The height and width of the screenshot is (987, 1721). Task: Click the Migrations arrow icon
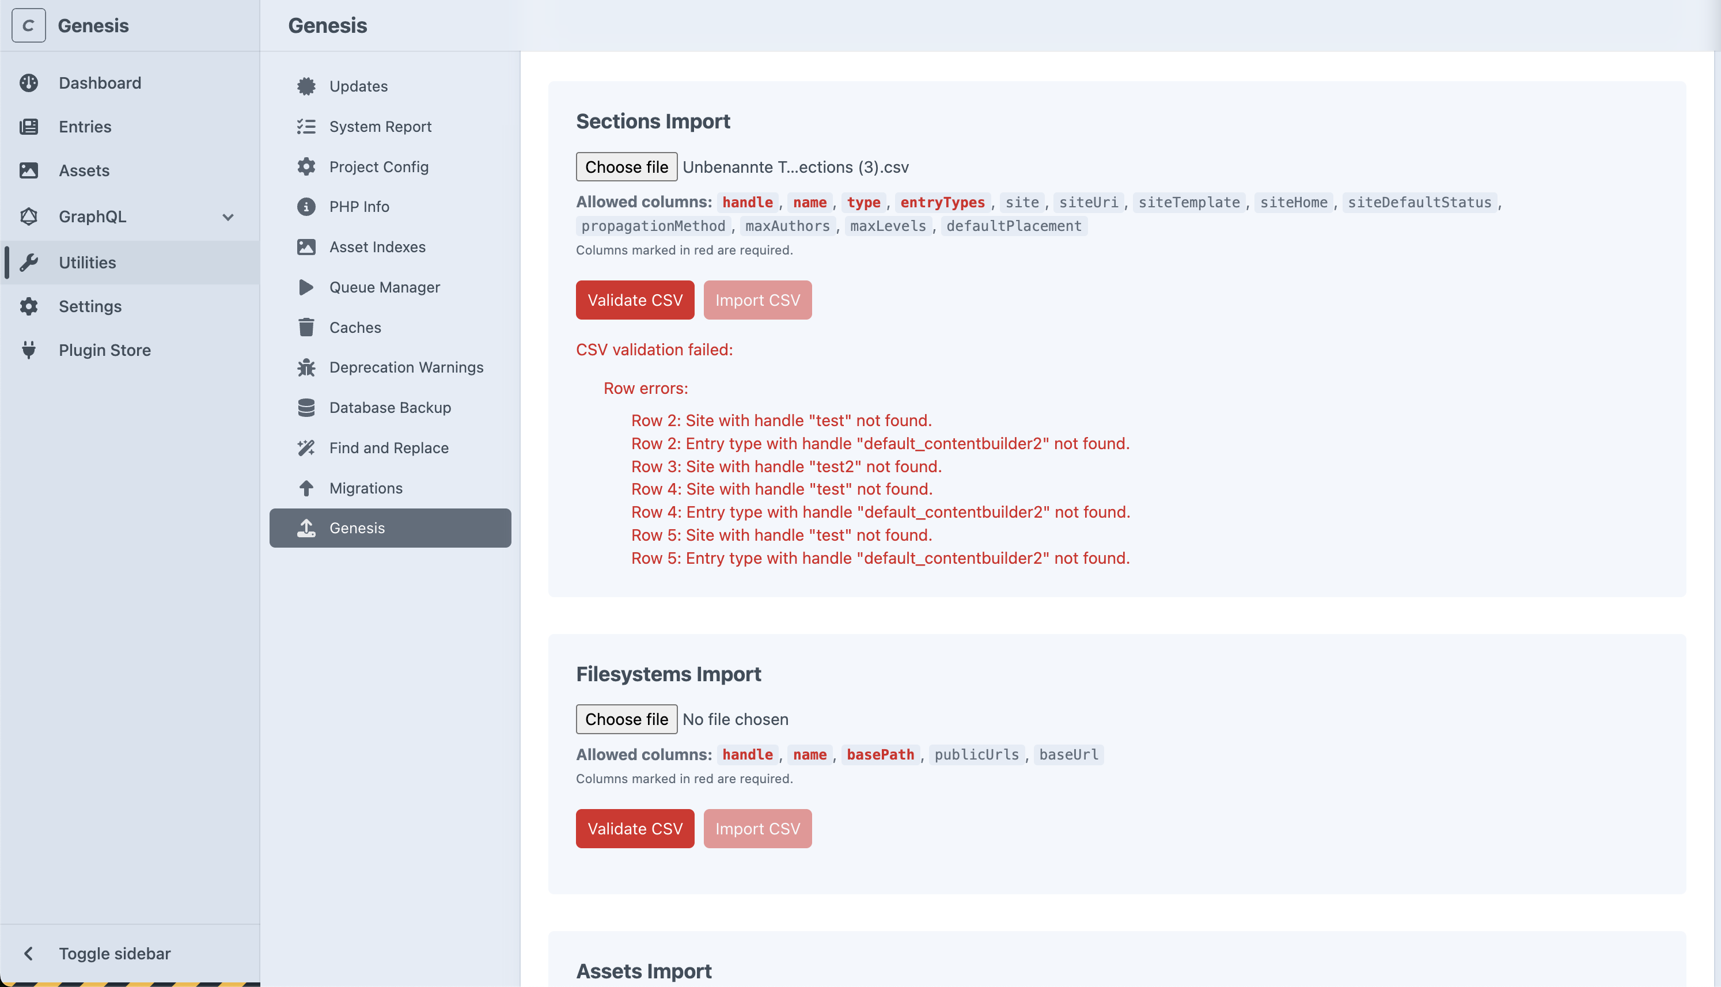click(306, 488)
